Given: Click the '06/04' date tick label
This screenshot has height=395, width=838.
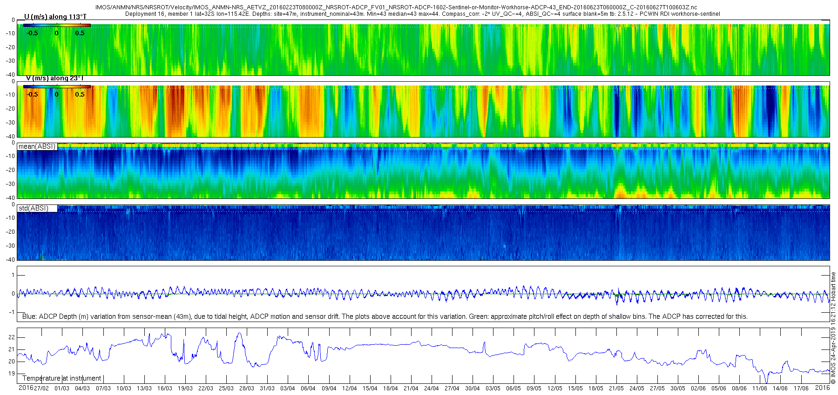Looking at the screenshot, I should click(x=308, y=388).
